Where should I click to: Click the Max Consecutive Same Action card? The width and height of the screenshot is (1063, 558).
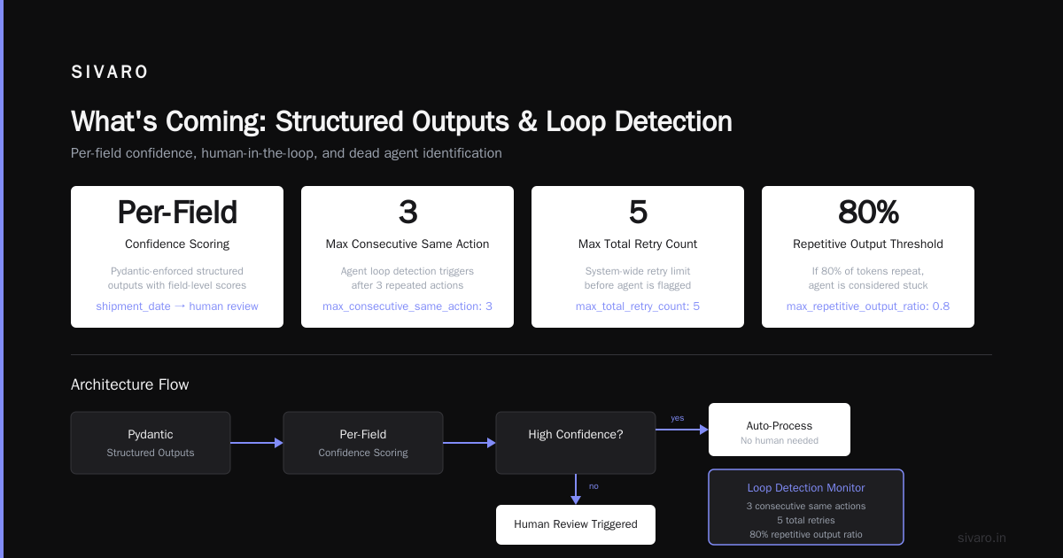[407, 257]
